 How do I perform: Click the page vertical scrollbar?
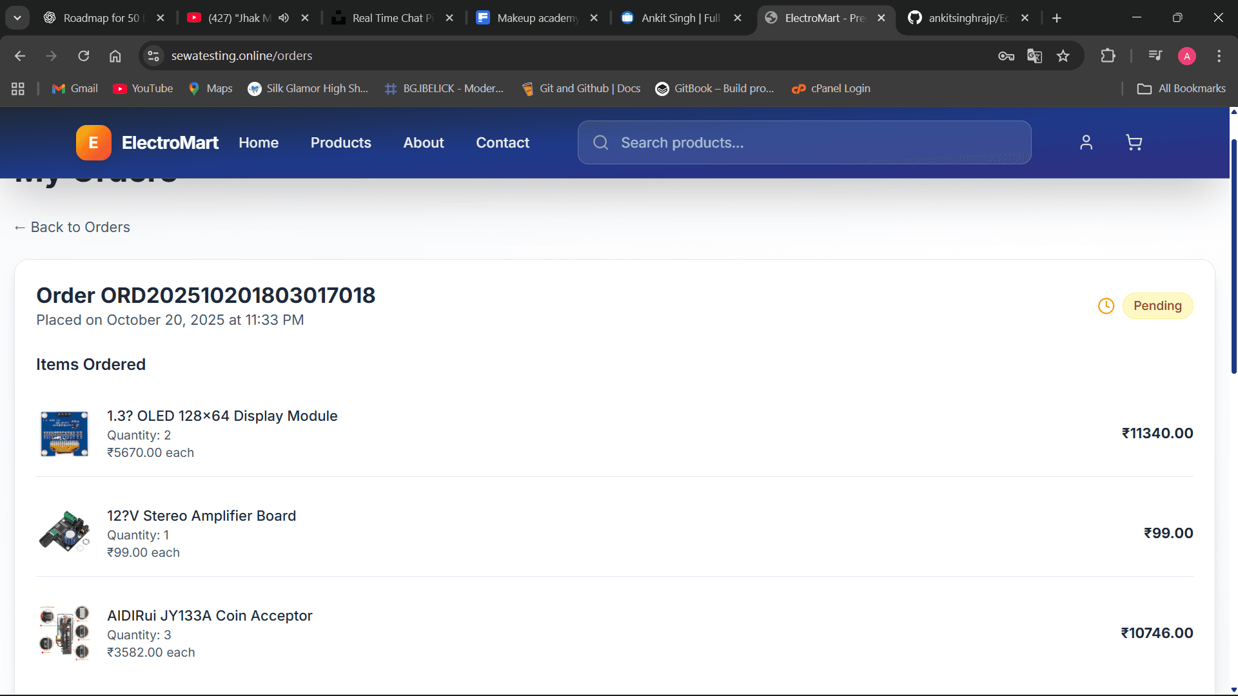tap(1233, 258)
